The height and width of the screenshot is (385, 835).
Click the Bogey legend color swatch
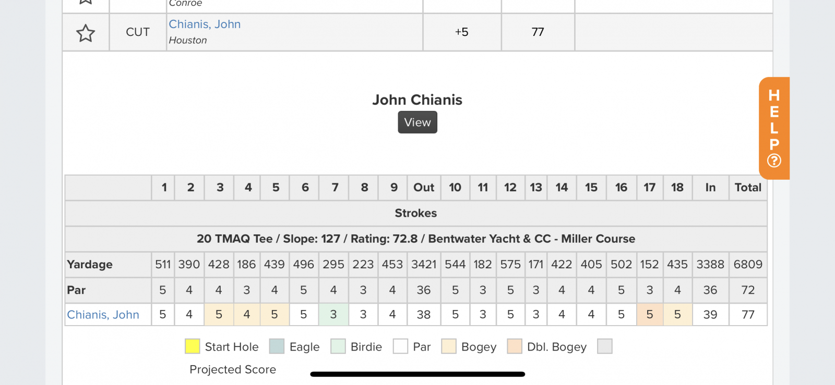(449, 346)
